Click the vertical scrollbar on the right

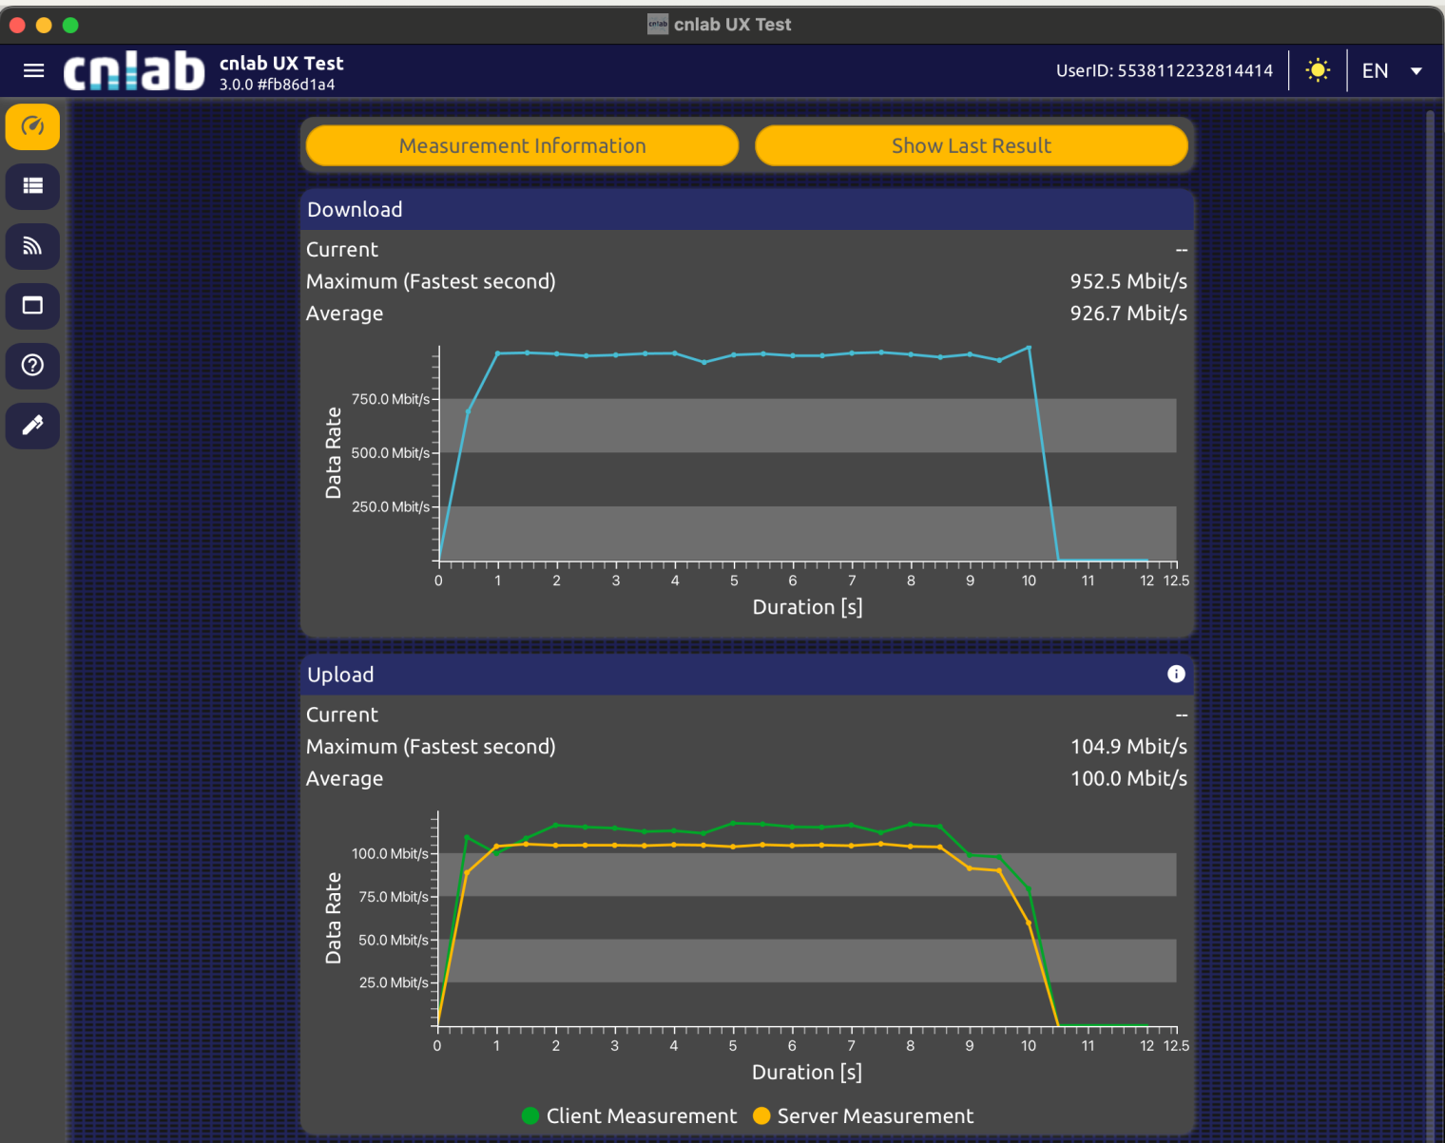point(1429,570)
